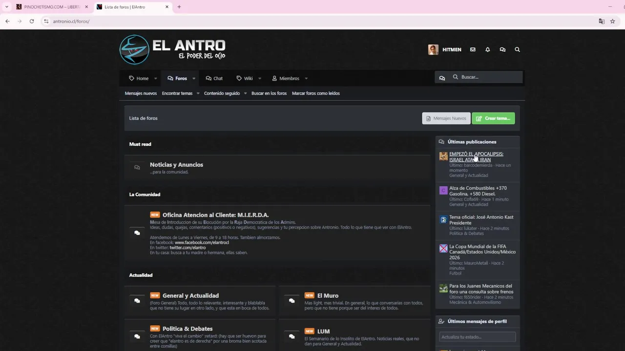The width and height of the screenshot is (625, 351).
Task: Open EMPEZÓ EL APOCALIPSIS thread
Action: coord(476,156)
